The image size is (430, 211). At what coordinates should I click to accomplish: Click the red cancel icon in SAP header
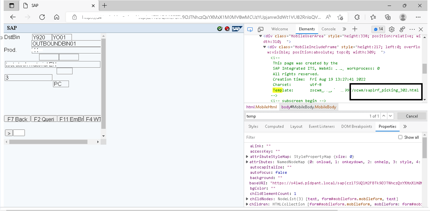(x=227, y=29)
